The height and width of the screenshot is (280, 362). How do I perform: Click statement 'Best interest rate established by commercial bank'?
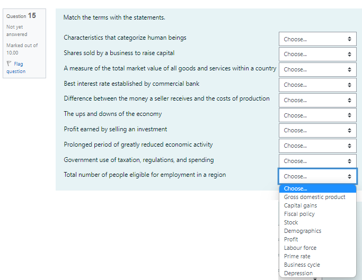(131, 84)
